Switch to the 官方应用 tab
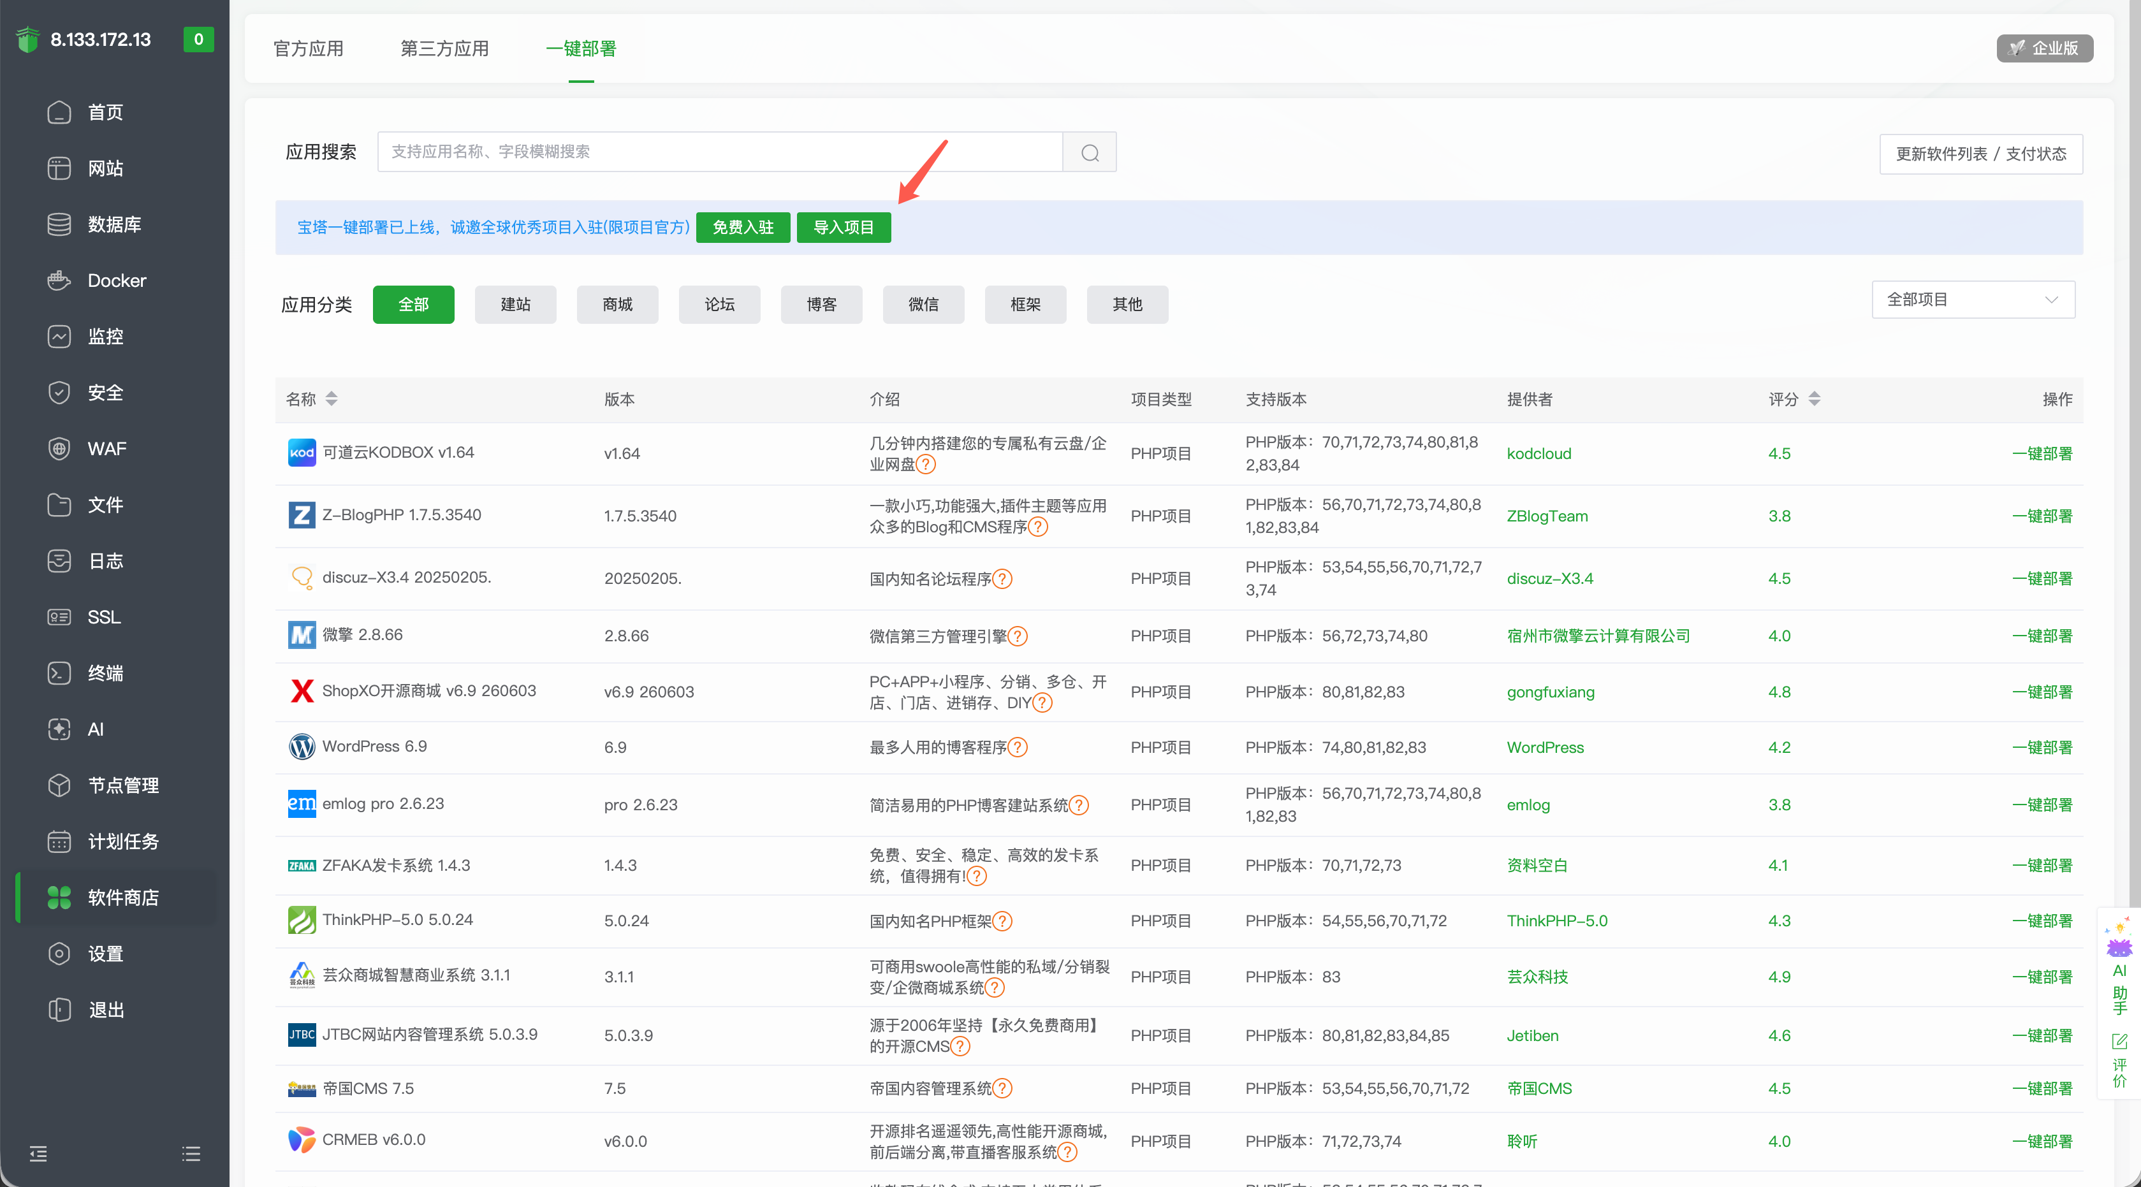2141x1187 pixels. click(309, 48)
